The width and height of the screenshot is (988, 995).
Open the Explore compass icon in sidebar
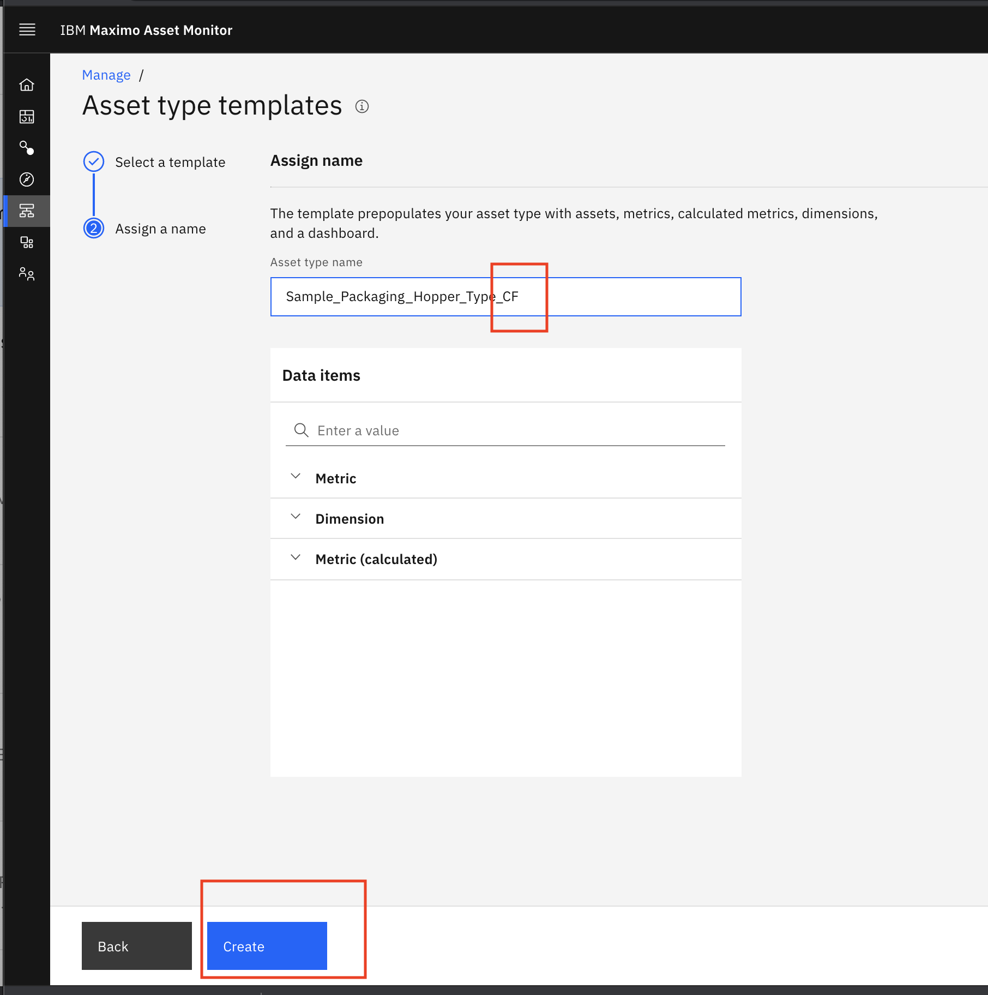point(27,179)
